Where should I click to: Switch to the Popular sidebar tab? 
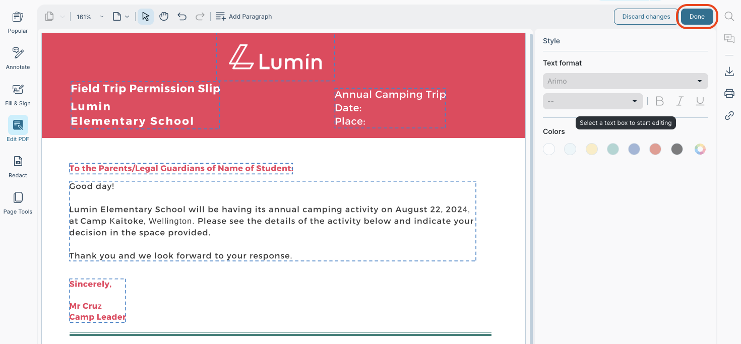(18, 21)
